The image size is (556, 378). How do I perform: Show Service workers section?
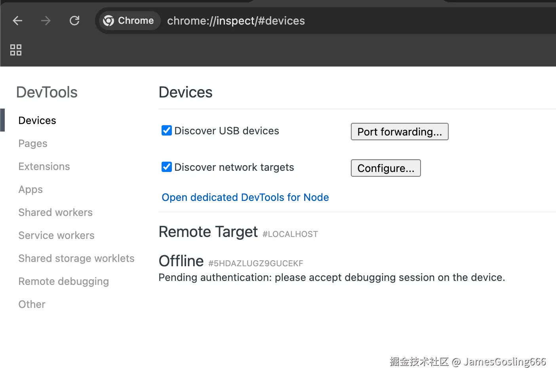point(56,235)
